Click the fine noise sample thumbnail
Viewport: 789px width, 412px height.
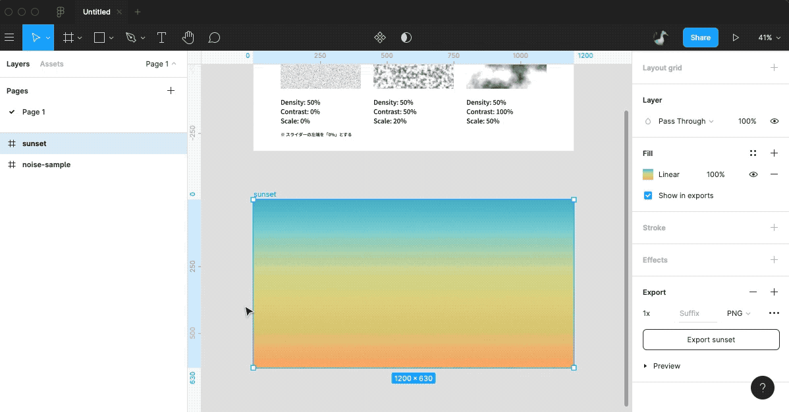pos(321,76)
